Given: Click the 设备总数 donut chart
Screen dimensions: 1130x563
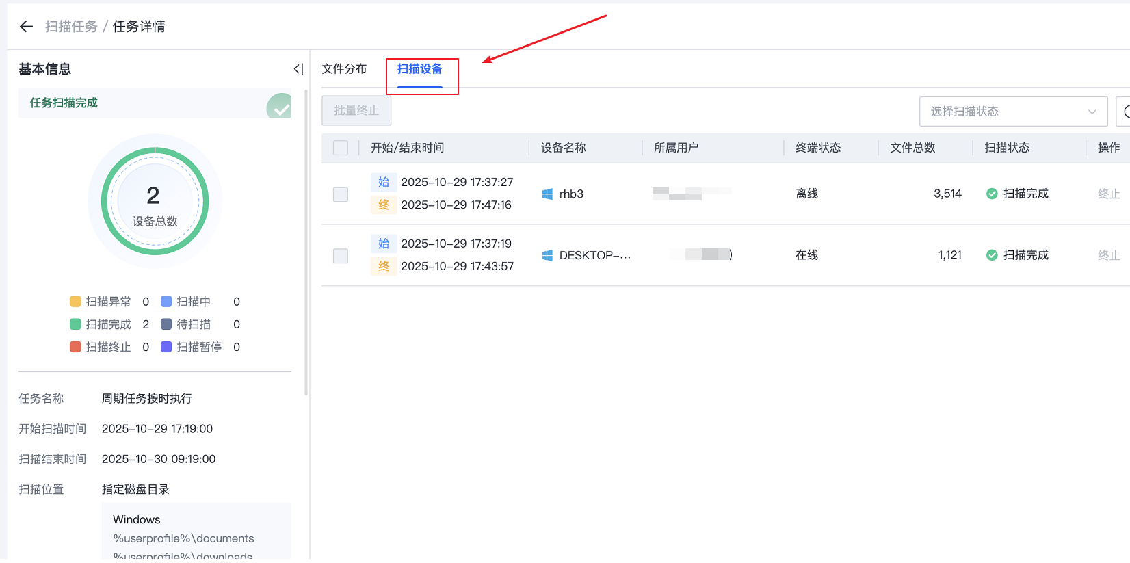Looking at the screenshot, I should [155, 201].
